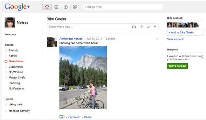This screenshot has height=120, width=206.
Task: Open the post options dropdown arrow
Action: coord(157,38)
